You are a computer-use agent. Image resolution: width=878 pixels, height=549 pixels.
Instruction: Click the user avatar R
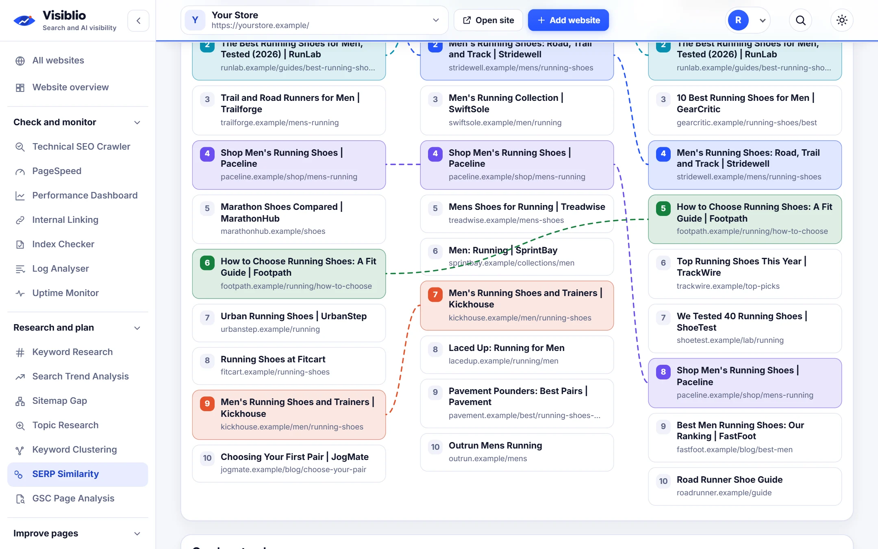click(x=738, y=20)
